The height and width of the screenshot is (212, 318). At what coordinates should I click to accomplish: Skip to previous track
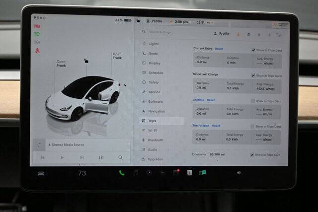click(x=42, y=157)
